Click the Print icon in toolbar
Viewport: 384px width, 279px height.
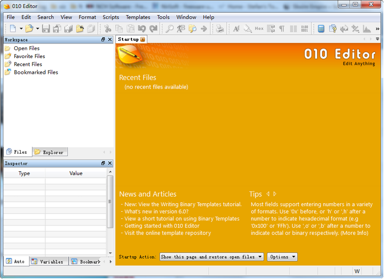(x=220, y=29)
